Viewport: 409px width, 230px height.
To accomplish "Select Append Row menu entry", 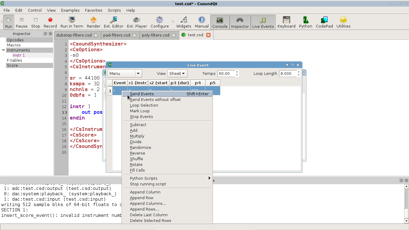I will (167, 198).
